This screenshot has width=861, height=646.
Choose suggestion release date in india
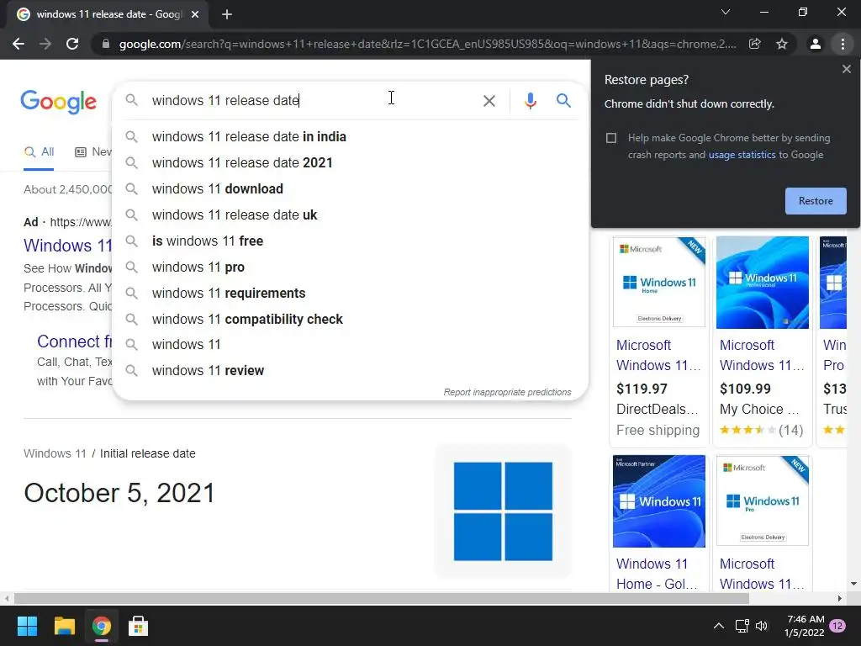click(350, 137)
